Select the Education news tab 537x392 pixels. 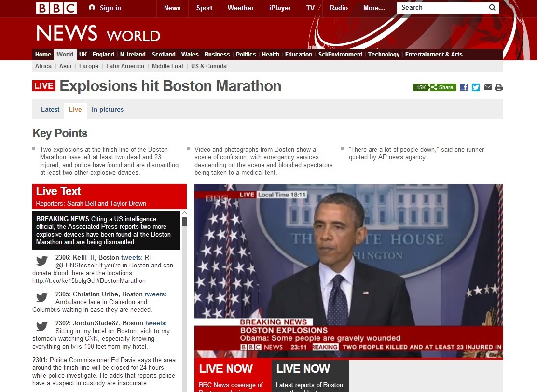[x=299, y=55]
